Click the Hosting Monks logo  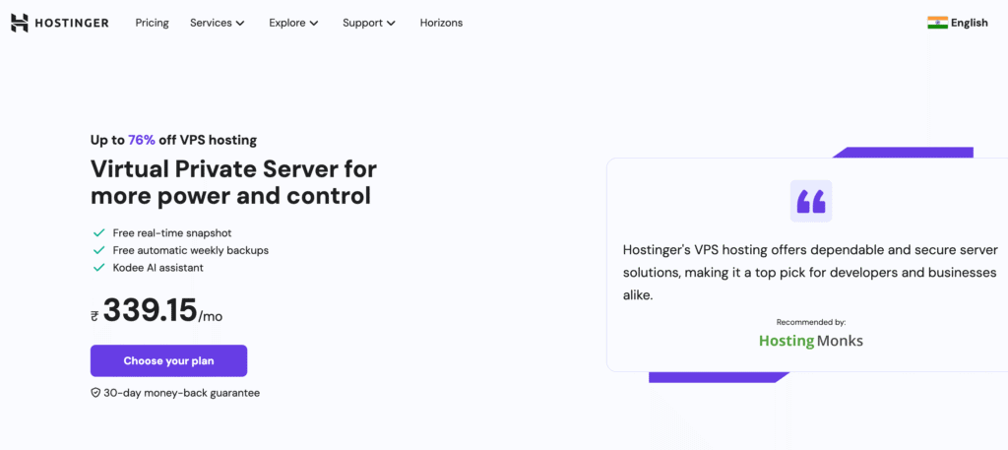[811, 341]
